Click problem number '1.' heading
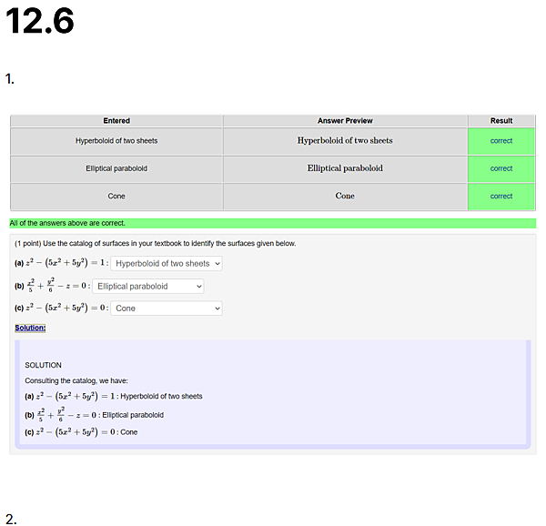This screenshot has width=546, height=526. coord(10,79)
